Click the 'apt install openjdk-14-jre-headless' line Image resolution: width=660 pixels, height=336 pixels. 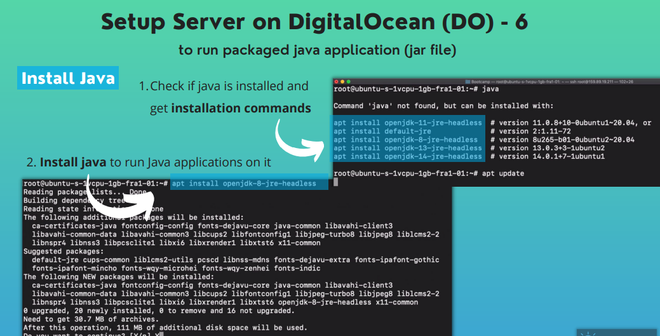tap(407, 157)
